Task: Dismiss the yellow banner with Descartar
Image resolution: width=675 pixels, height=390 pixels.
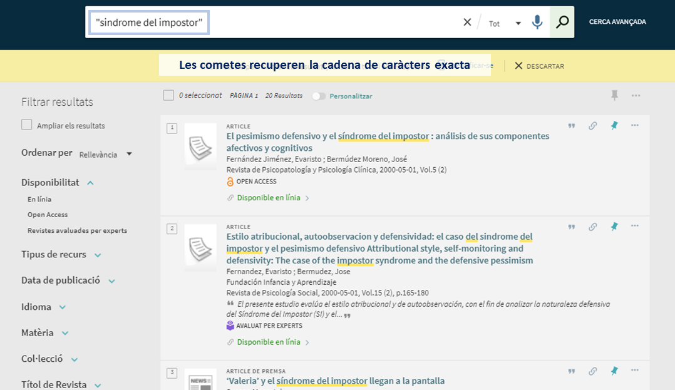Action: point(539,66)
